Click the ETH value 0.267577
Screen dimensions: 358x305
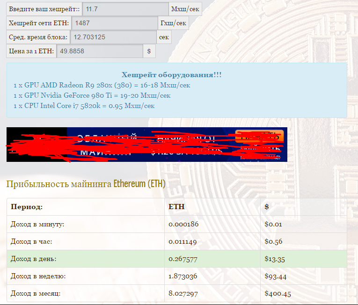pos(183,259)
